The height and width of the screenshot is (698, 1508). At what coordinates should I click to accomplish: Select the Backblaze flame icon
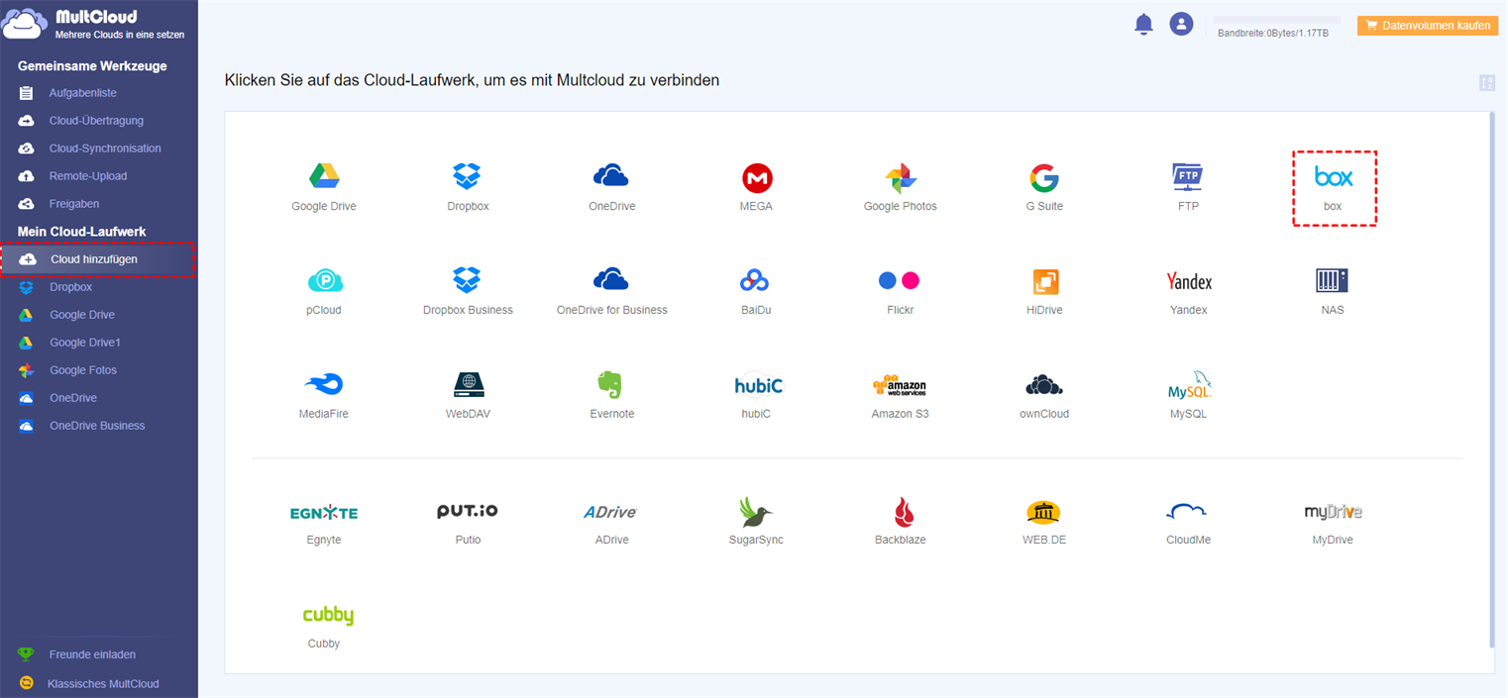click(903, 512)
